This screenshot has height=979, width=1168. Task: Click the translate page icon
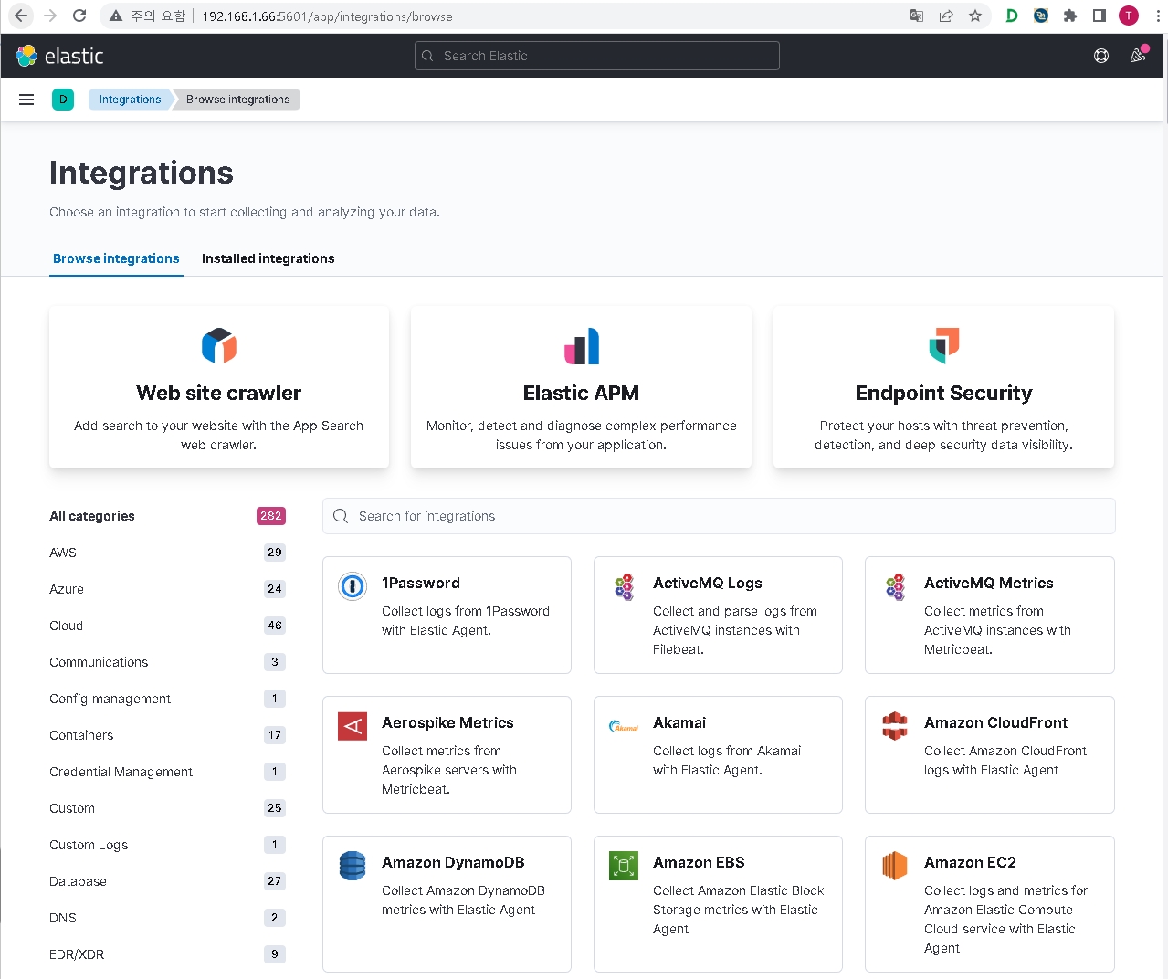[x=917, y=16]
